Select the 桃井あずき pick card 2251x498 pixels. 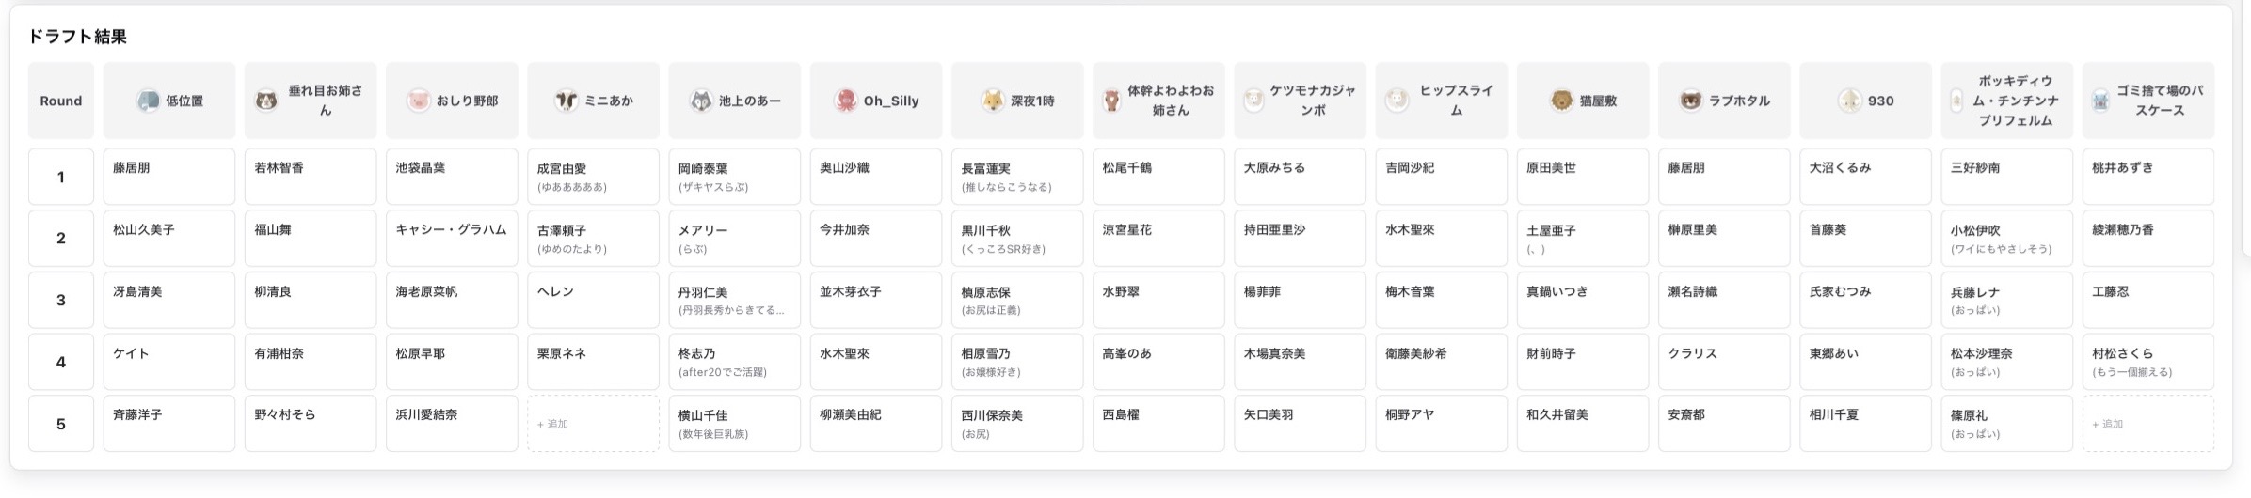point(2147,177)
